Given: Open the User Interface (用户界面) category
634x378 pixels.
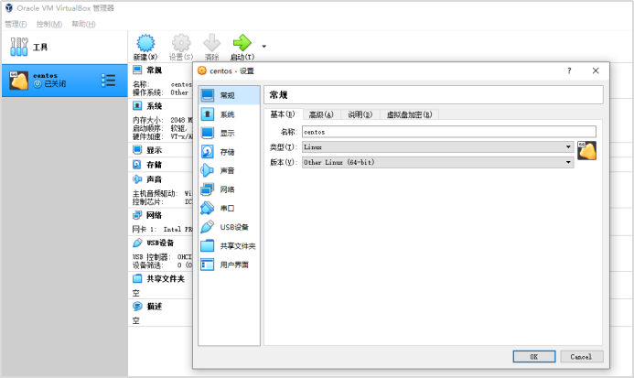Looking at the screenshot, I should [230, 265].
